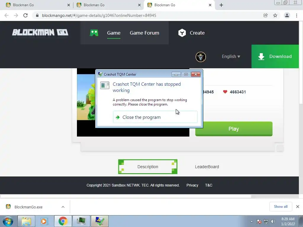
Task: Show hidden system tray icons
Action: point(252,221)
